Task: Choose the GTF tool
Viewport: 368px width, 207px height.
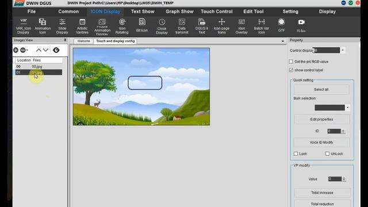Action: [x=281, y=25]
